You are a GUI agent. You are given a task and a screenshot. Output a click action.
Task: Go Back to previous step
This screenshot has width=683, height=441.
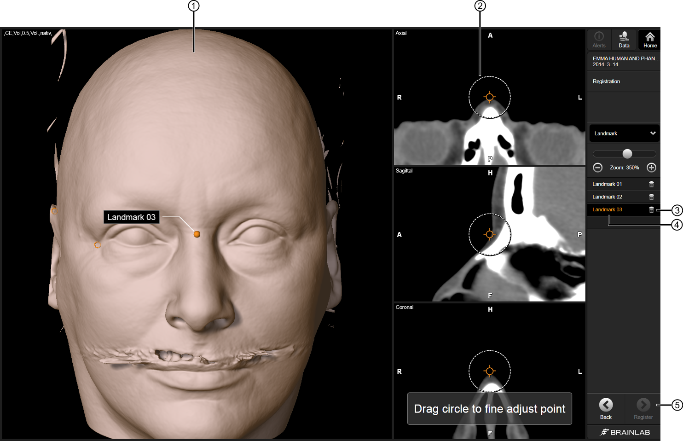606,409
